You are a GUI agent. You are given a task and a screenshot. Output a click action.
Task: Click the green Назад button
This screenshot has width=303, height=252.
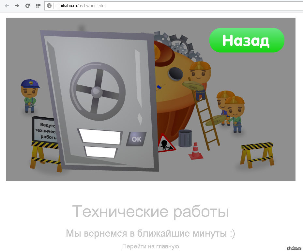point(247,40)
